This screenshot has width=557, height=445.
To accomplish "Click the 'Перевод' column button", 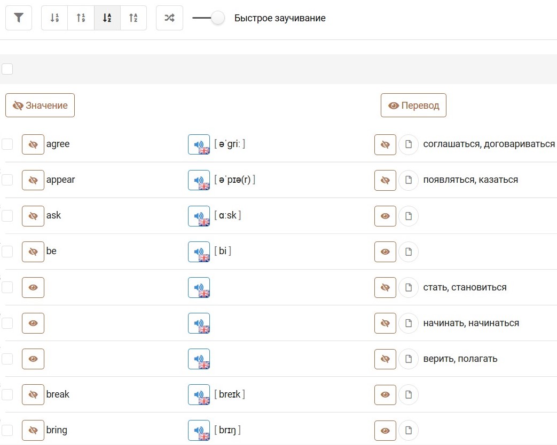I will click(x=413, y=106).
